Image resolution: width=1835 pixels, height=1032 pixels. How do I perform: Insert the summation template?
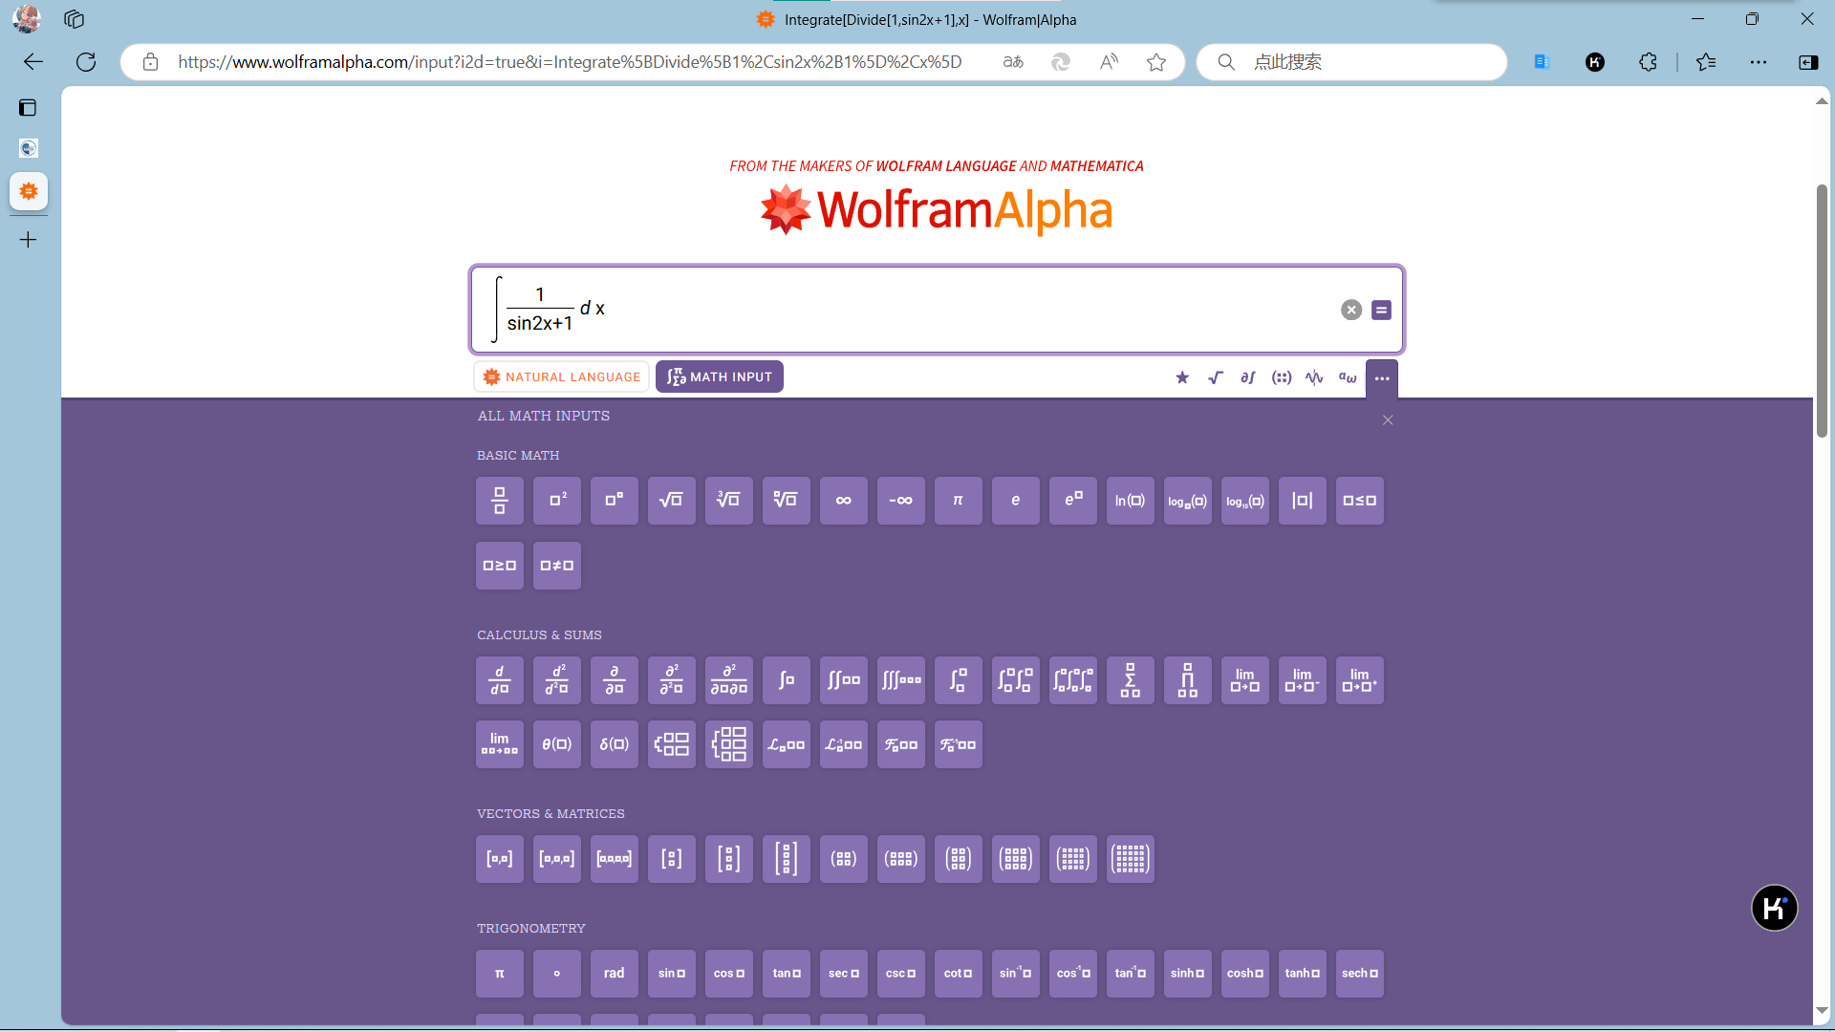point(1130,680)
